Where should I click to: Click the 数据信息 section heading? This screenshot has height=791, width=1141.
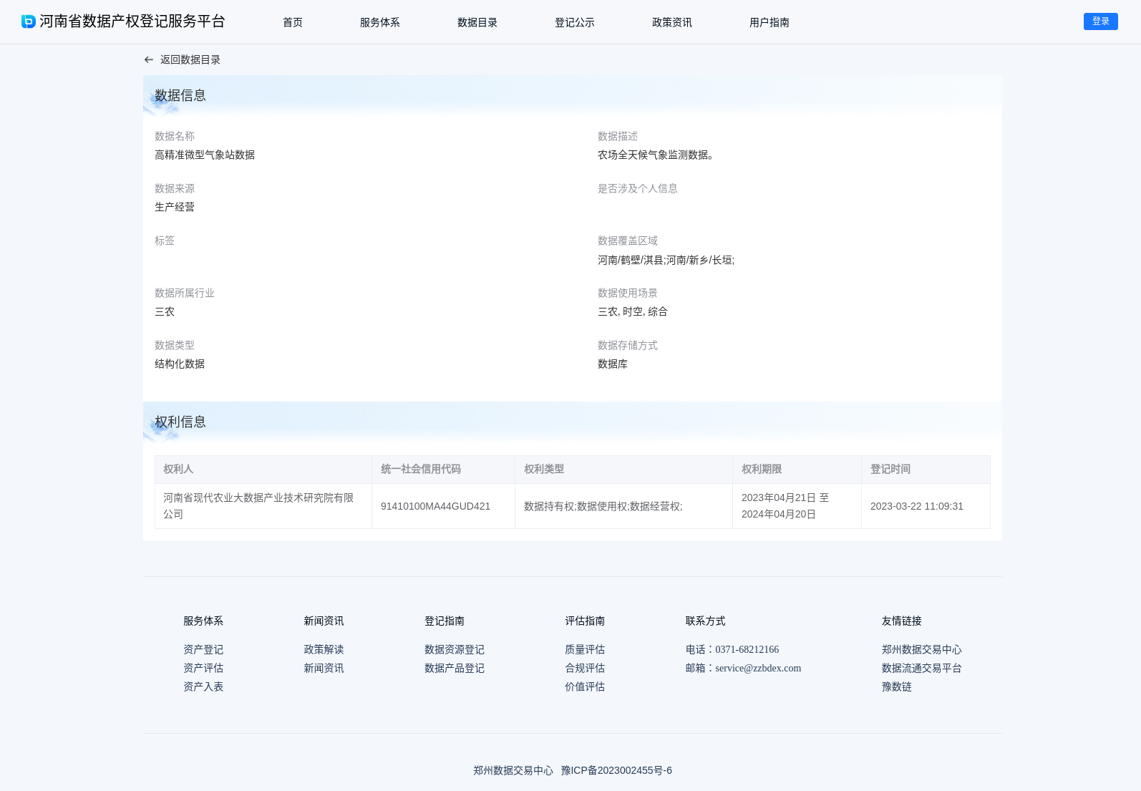click(180, 95)
